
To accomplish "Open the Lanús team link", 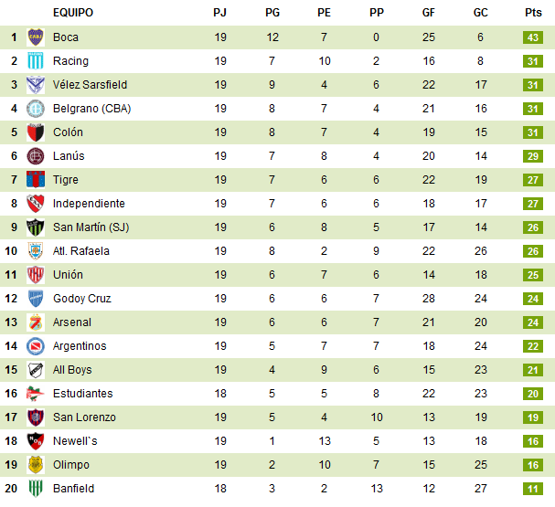I will [69, 156].
